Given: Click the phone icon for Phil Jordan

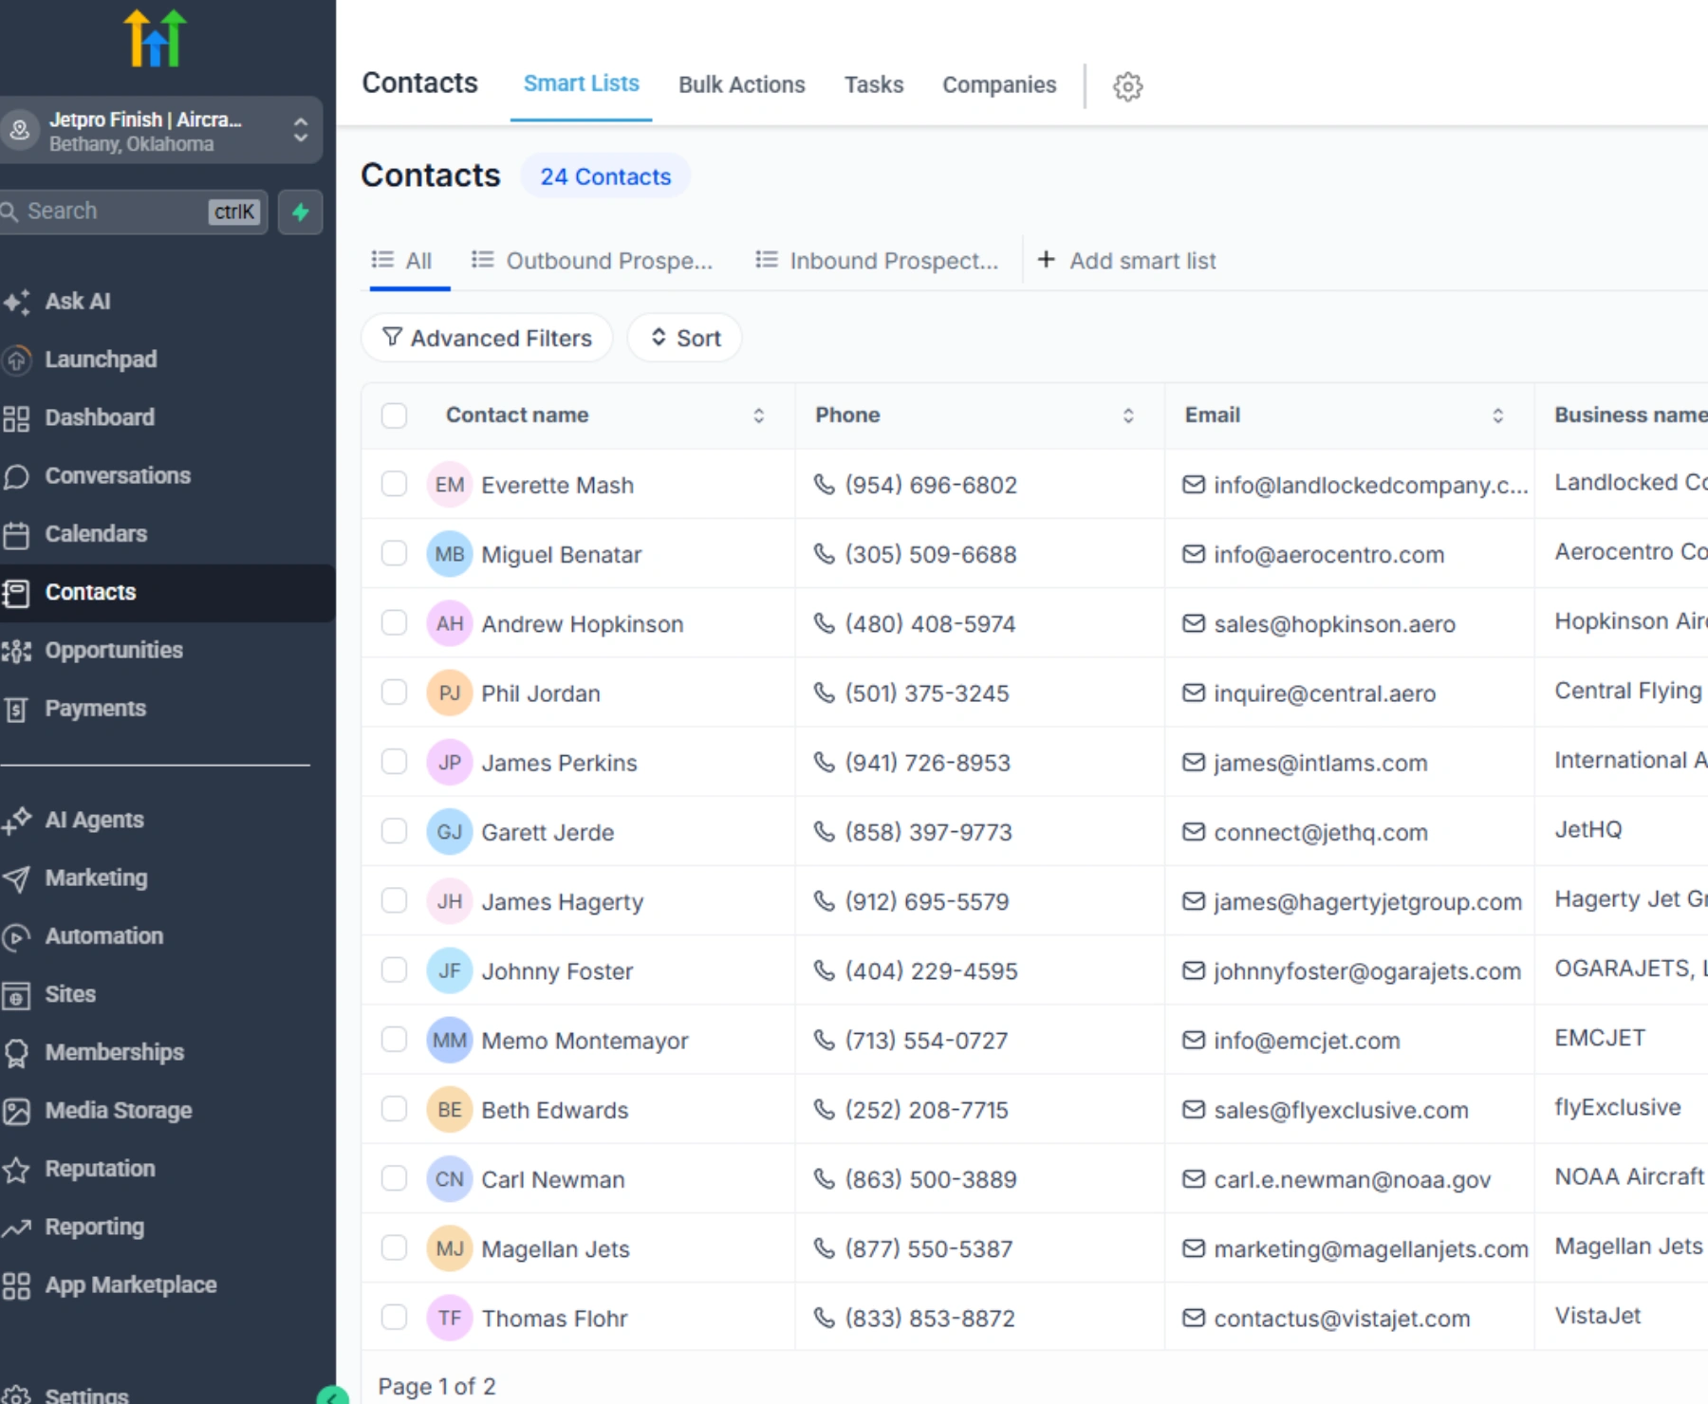Looking at the screenshot, I should coord(824,693).
